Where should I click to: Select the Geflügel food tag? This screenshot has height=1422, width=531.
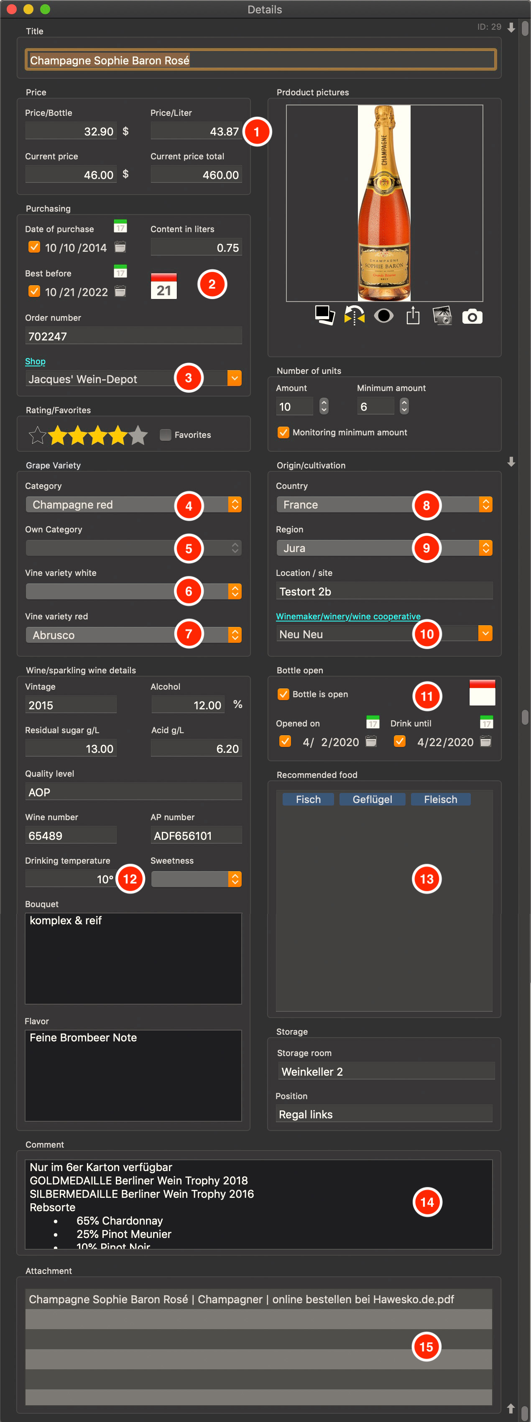(x=373, y=799)
